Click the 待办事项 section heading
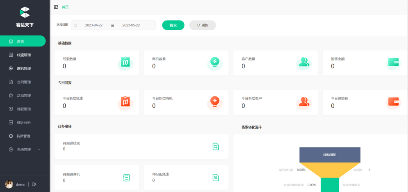 [x=65, y=127]
